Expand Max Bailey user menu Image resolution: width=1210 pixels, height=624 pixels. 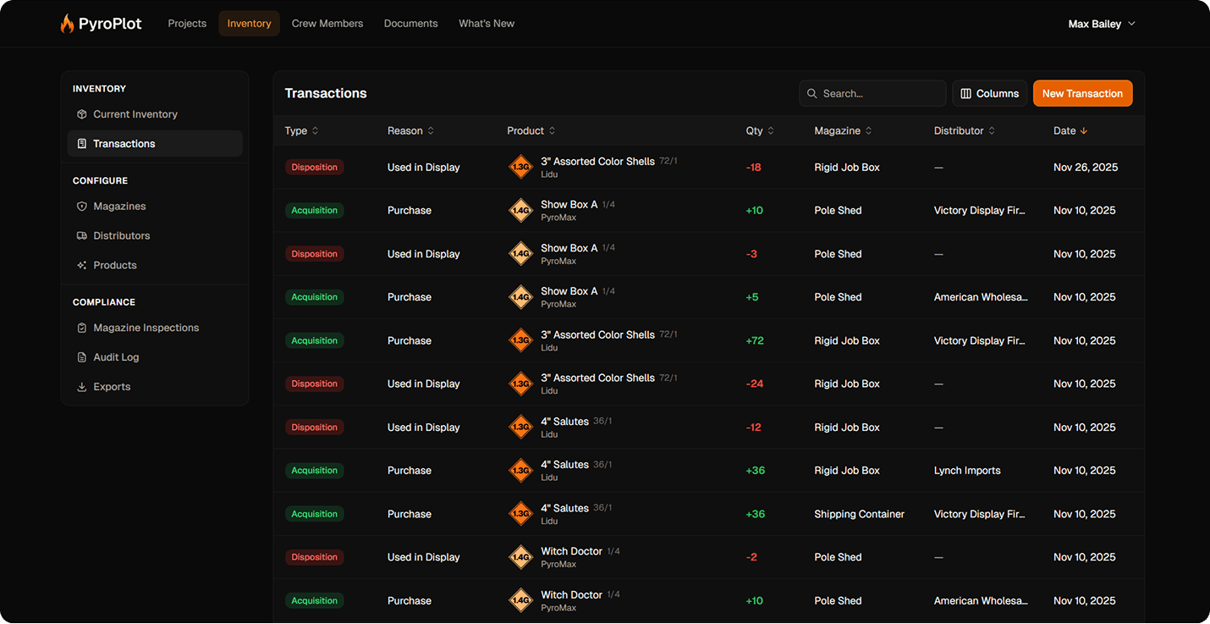tap(1101, 24)
